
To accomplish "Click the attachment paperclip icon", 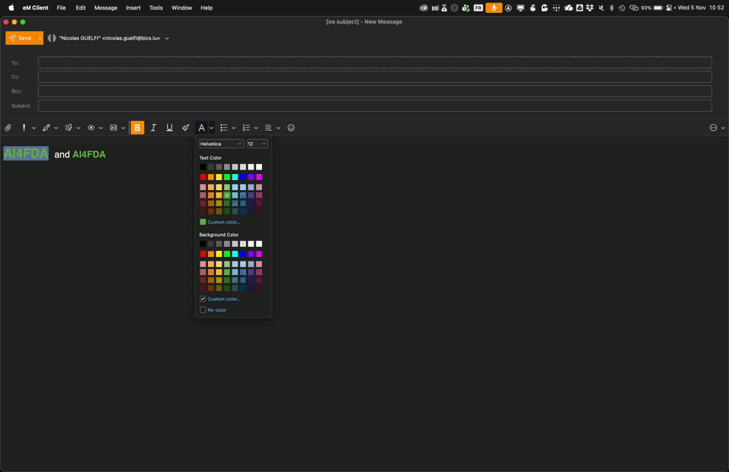I will coord(8,128).
